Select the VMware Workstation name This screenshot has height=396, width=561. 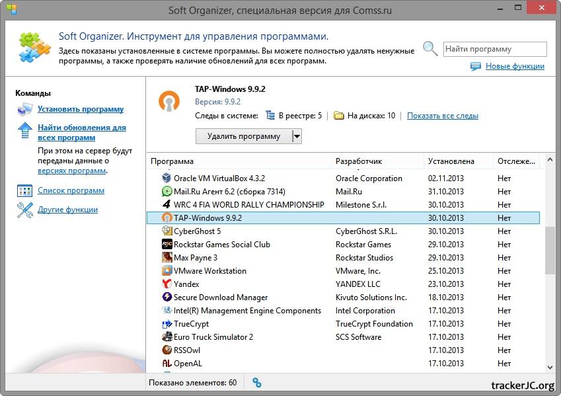[210, 271]
